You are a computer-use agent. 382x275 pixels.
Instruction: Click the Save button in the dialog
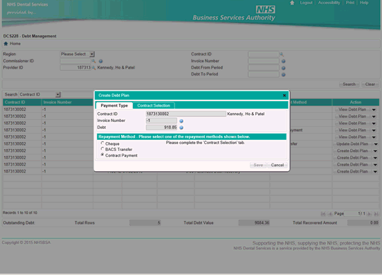[258, 165]
